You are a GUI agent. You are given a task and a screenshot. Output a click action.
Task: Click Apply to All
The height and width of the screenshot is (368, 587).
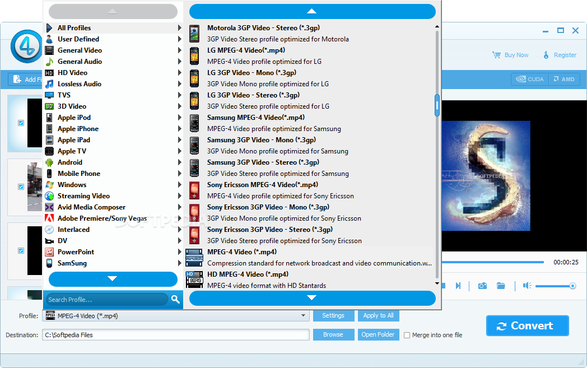tap(379, 315)
